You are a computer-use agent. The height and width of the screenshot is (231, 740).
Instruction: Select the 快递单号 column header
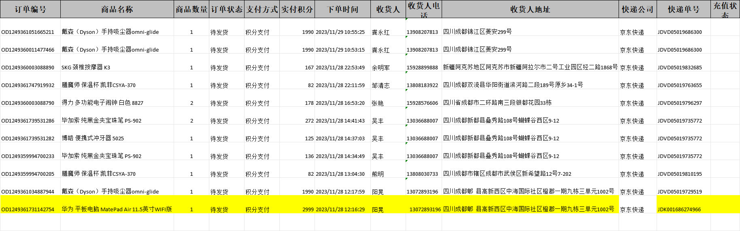[x=683, y=9]
